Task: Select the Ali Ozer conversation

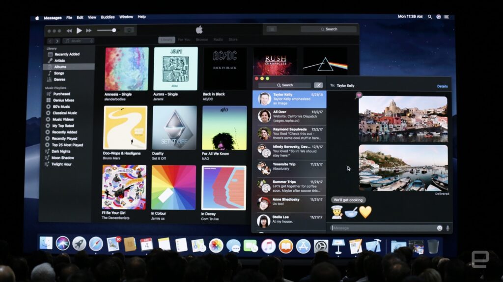Action: 289,116
